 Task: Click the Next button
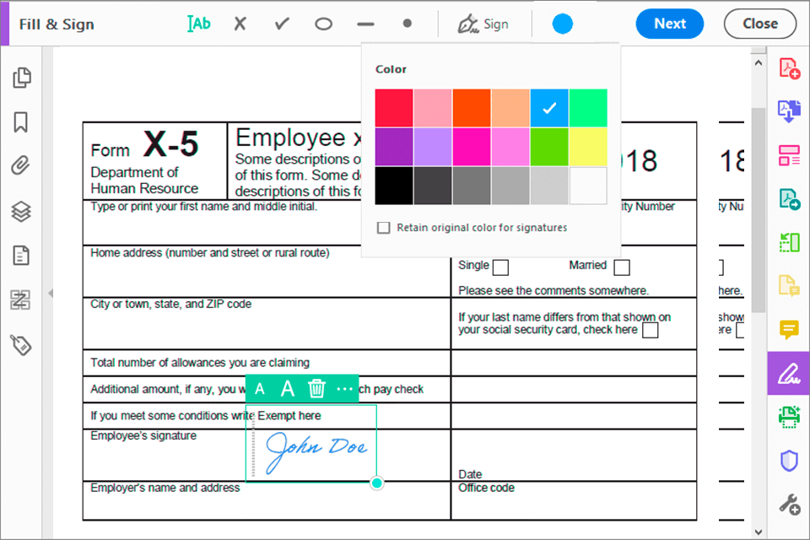pyautogui.click(x=669, y=24)
